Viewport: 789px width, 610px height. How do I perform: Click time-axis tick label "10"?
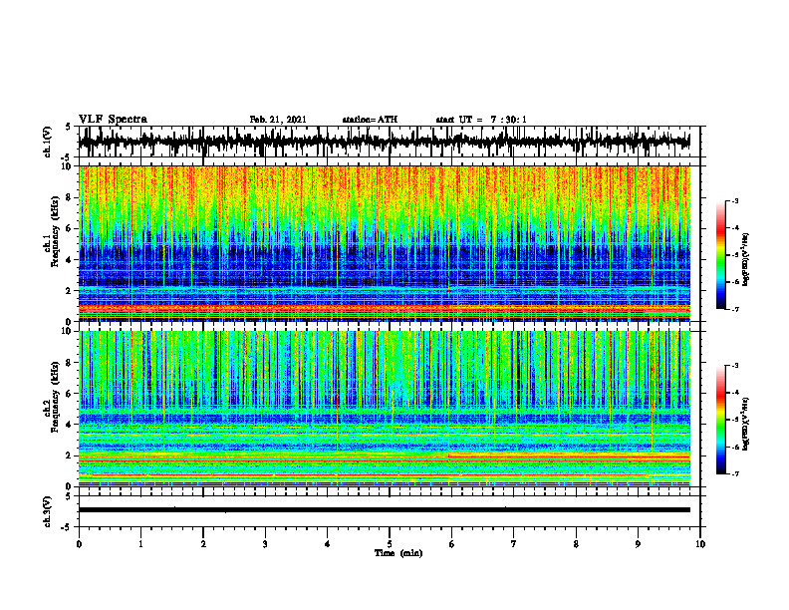click(x=700, y=544)
